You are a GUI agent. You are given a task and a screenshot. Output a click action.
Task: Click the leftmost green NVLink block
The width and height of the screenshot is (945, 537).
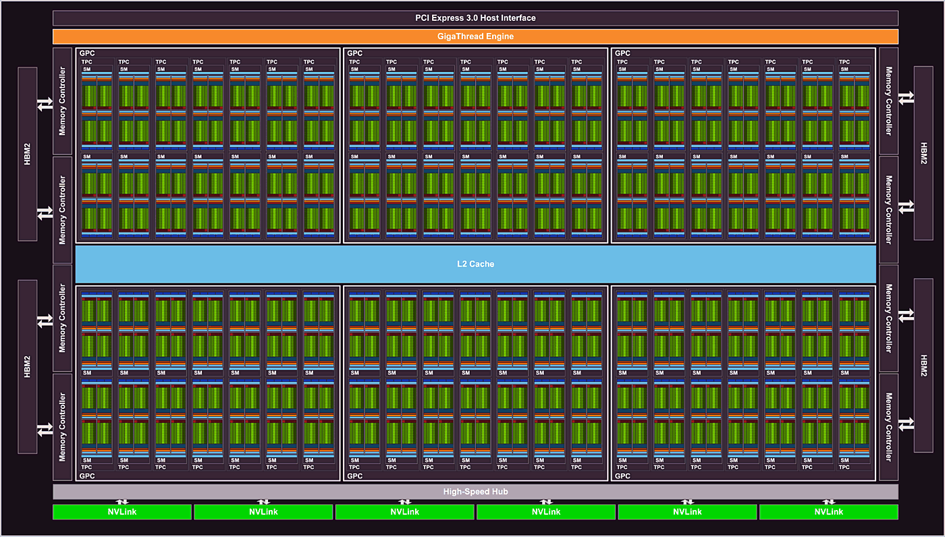[x=122, y=512]
